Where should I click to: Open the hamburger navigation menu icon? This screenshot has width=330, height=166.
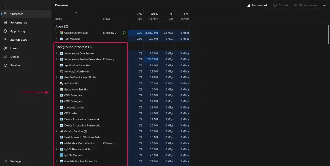point(5,5)
